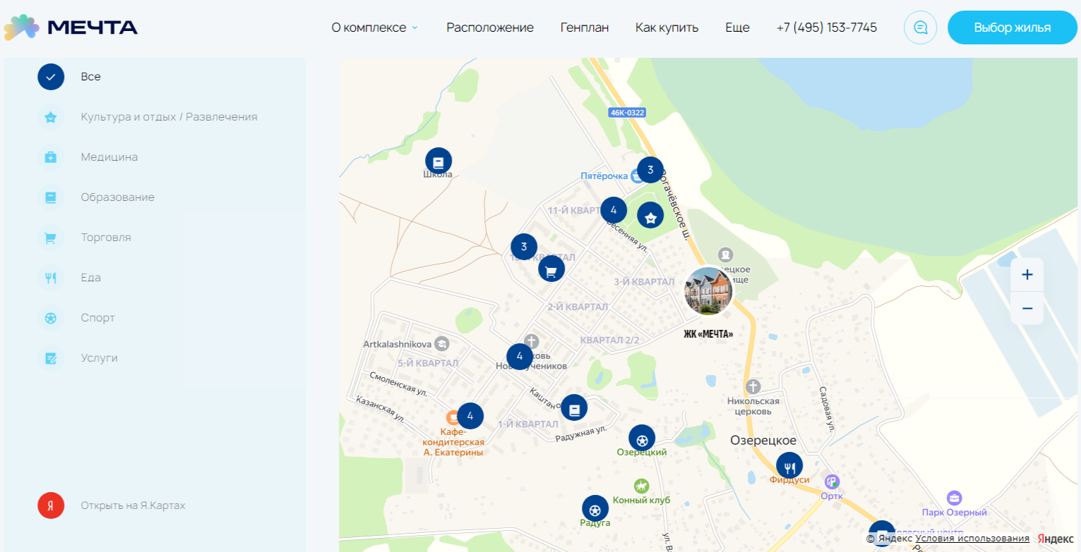Open the Расположение menu item
Viewport: 1081px width, 552px height.
point(489,28)
